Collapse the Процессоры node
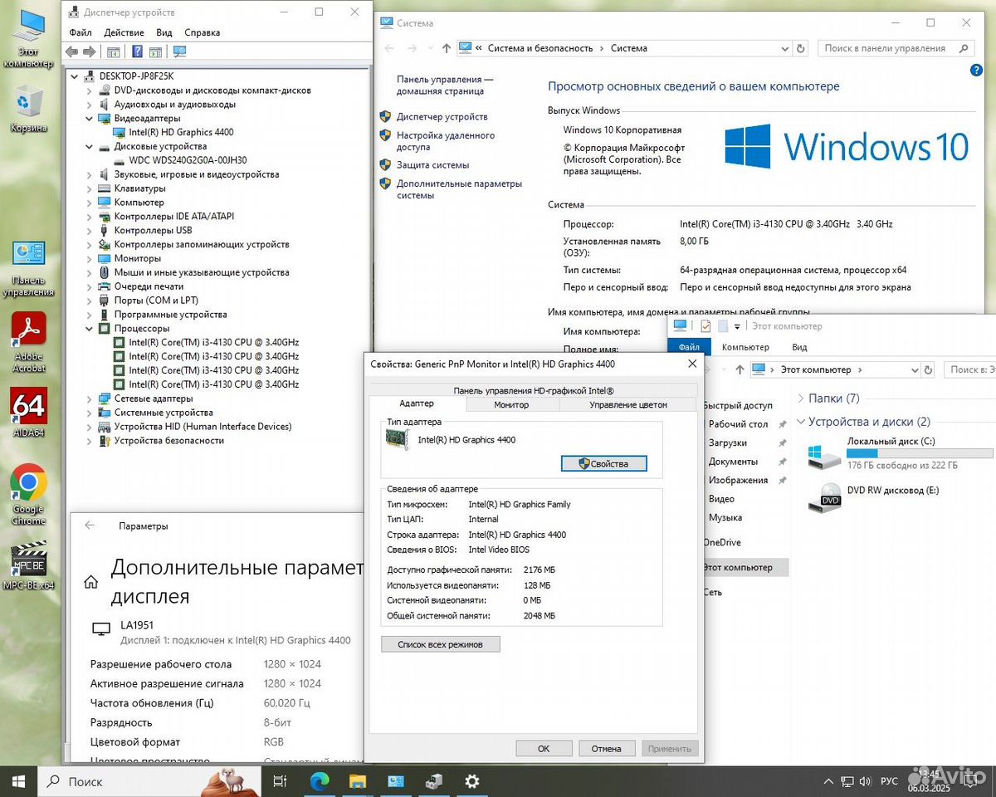 pos(90,329)
